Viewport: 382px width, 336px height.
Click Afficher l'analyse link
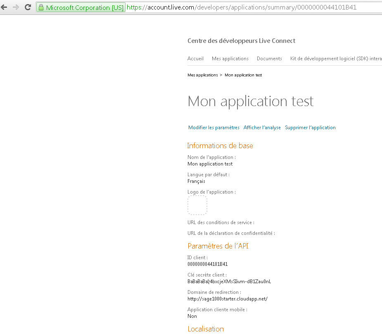pyautogui.click(x=262, y=127)
